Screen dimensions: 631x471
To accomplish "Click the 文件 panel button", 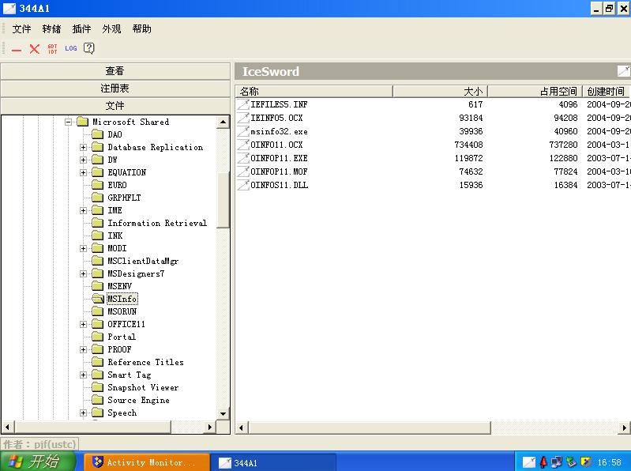I will (115, 106).
